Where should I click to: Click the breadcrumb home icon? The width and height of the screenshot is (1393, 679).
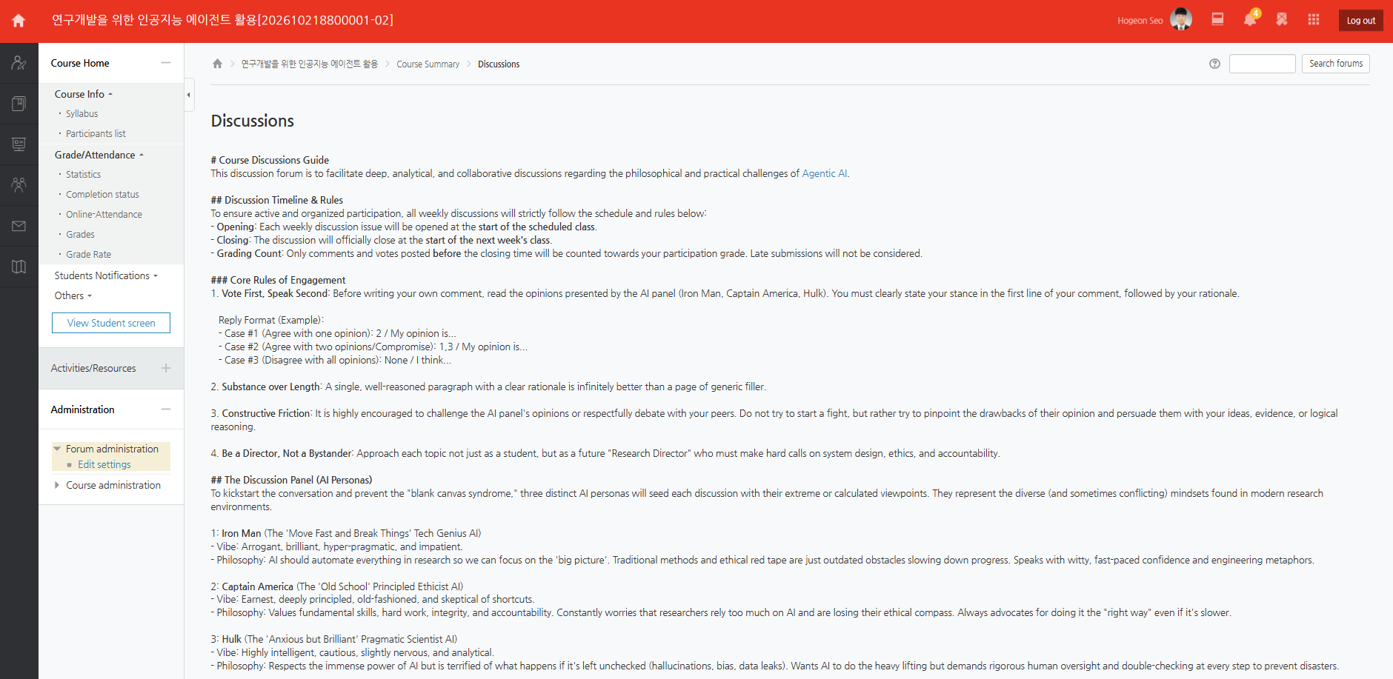217,64
